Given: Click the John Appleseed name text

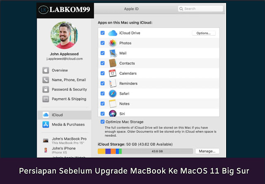Looking at the screenshot, I should coord(64,54).
